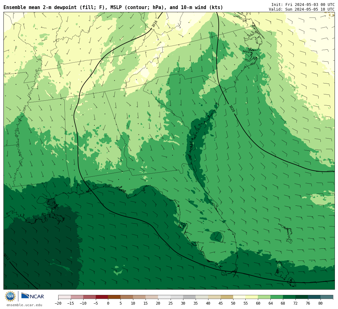Click the 0 tick label under the color bar
The height and width of the screenshot is (309, 338).
click(x=108, y=303)
